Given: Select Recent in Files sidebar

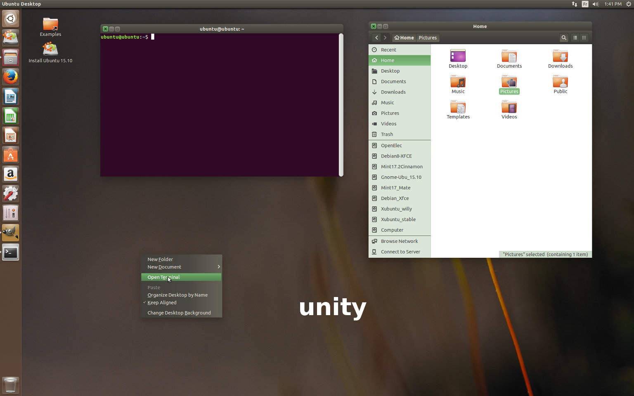Looking at the screenshot, I should click(x=400, y=49).
